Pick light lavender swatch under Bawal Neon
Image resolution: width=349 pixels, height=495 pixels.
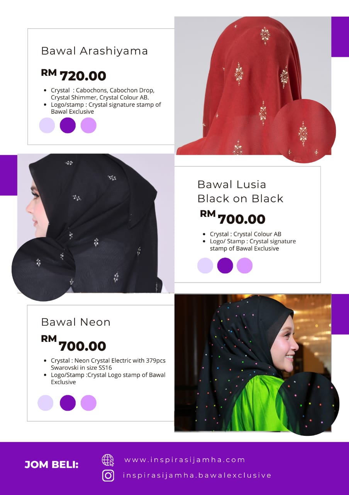[46, 403]
